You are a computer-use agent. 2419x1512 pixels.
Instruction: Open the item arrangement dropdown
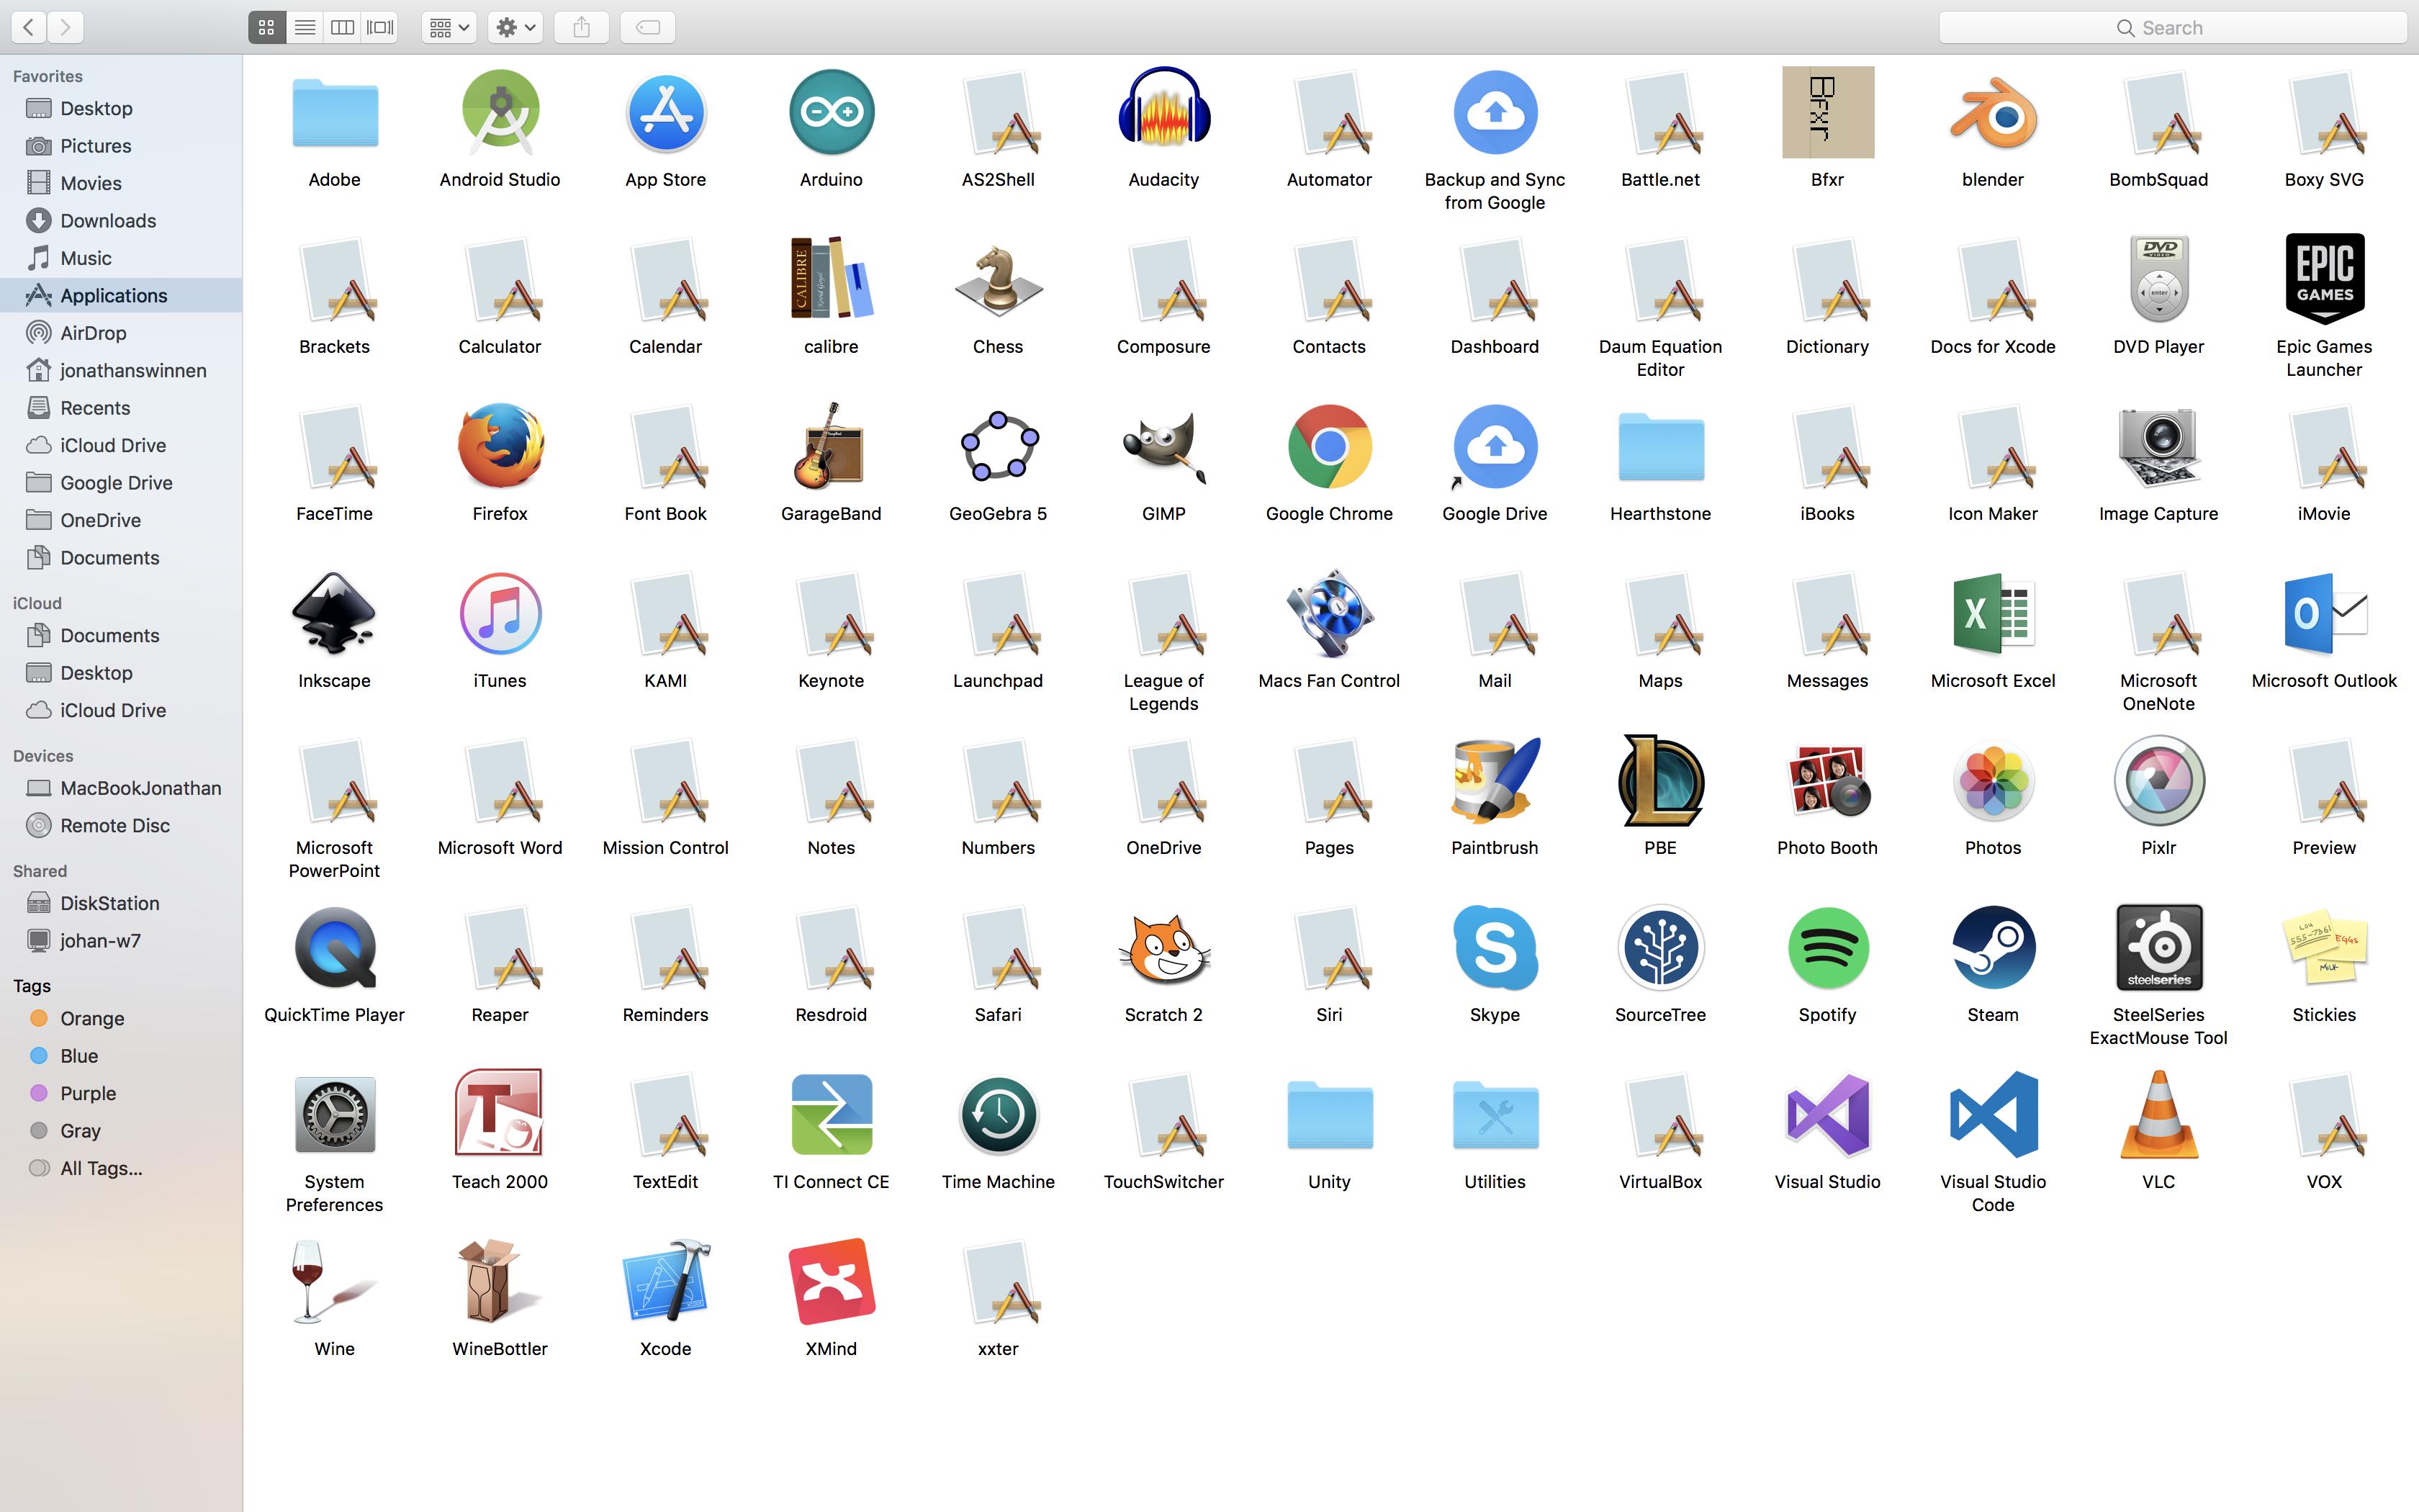pyautogui.click(x=447, y=27)
